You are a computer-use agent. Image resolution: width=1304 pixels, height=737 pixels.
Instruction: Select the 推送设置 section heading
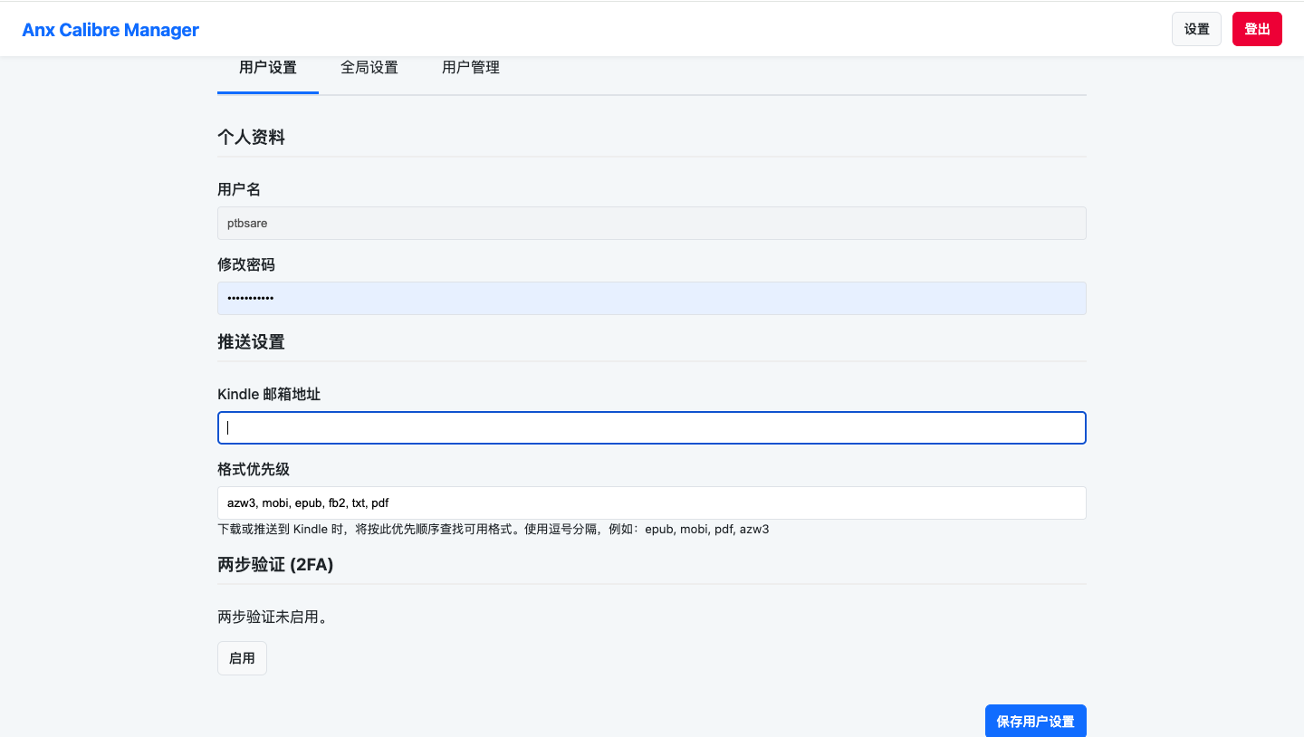coord(251,342)
